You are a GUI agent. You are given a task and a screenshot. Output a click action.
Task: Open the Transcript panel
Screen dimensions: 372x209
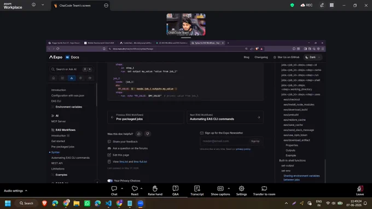coord(197,190)
